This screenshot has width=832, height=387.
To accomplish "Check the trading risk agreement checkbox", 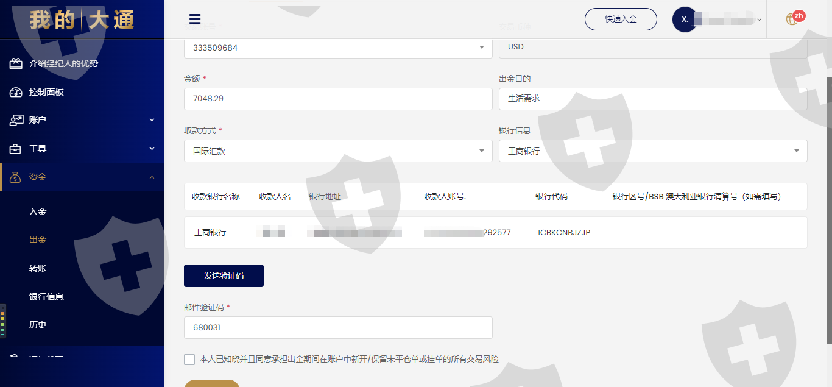I will [189, 360].
